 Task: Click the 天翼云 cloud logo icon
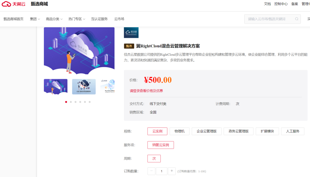(6, 4)
